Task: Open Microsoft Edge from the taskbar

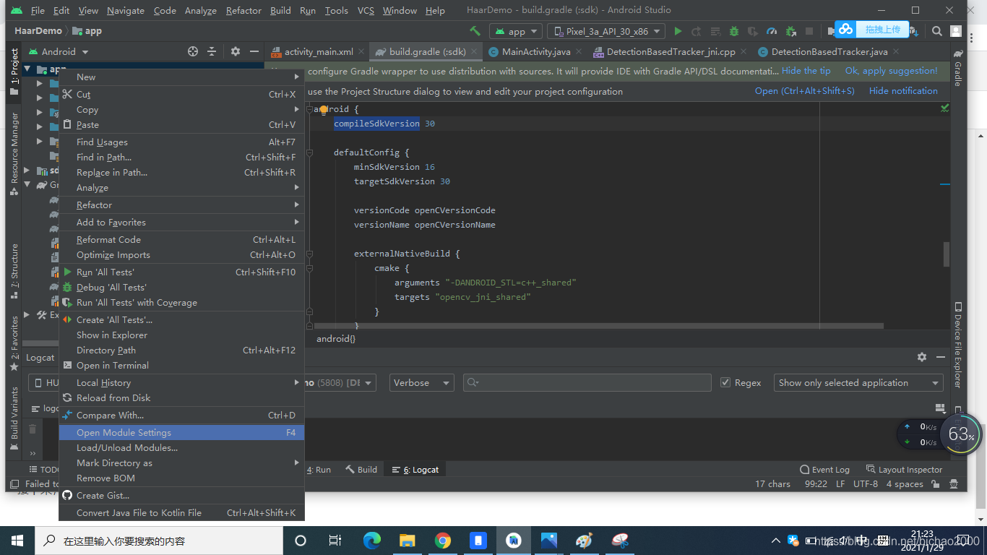Action: click(x=372, y=541)
